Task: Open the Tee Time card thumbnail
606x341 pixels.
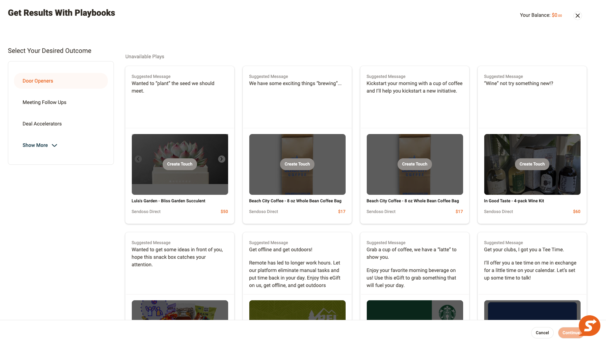Action: (x=532, y=310)
